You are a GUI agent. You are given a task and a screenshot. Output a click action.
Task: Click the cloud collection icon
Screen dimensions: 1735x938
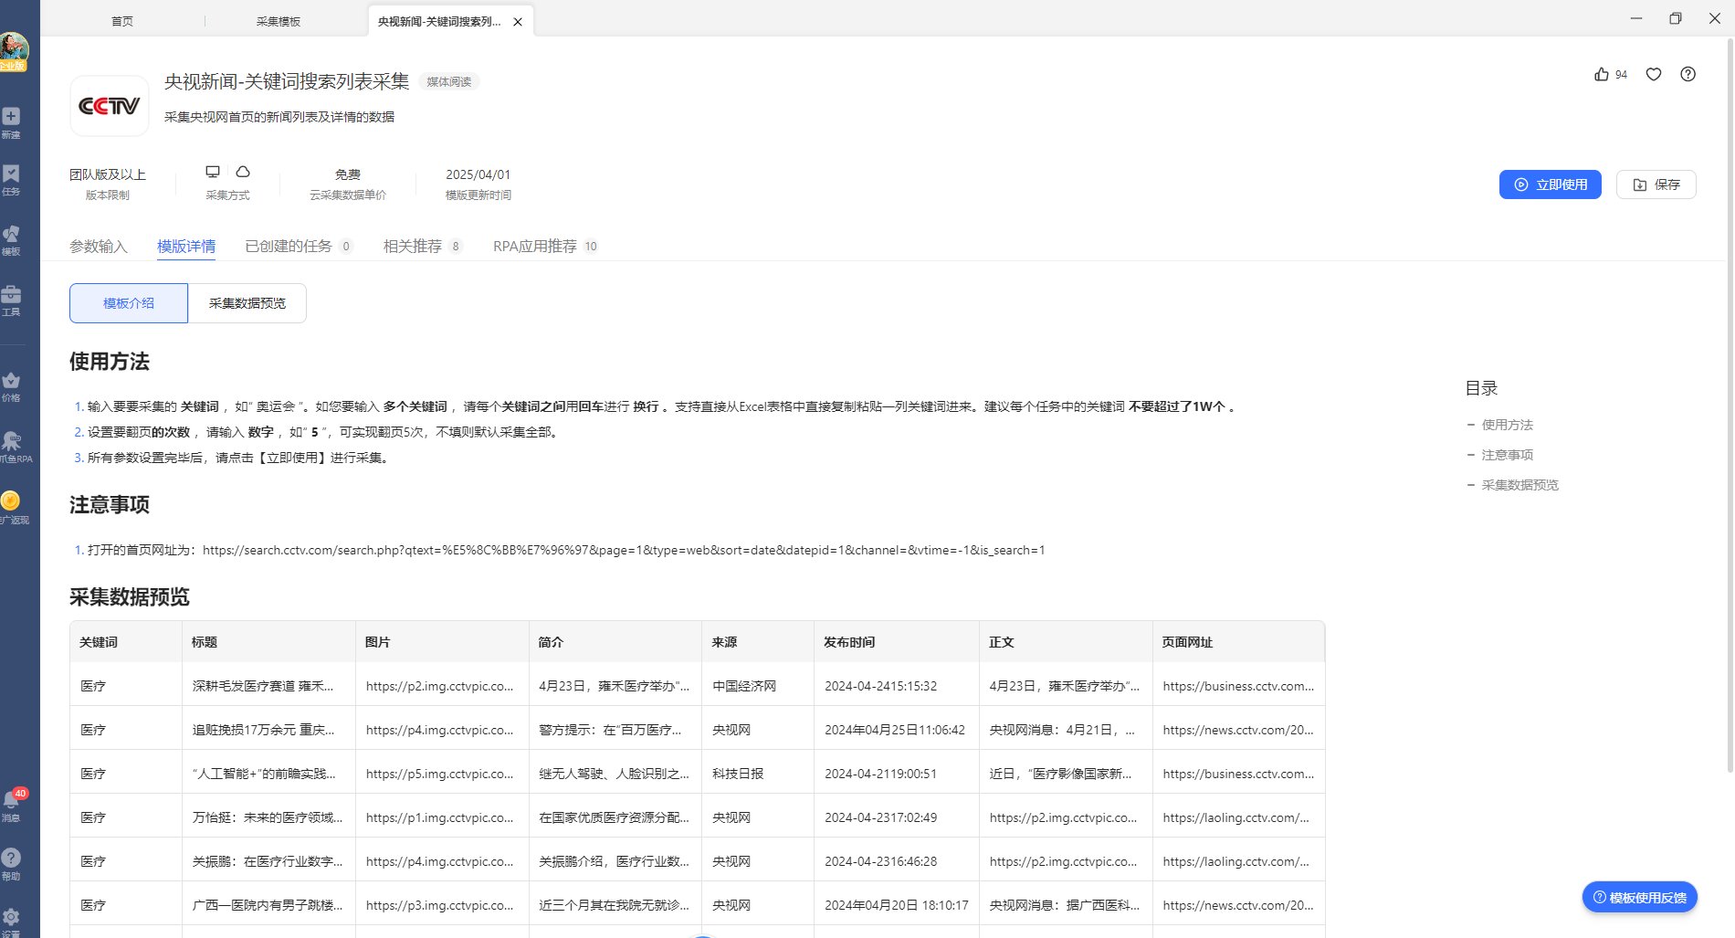[x=243, y=172]
